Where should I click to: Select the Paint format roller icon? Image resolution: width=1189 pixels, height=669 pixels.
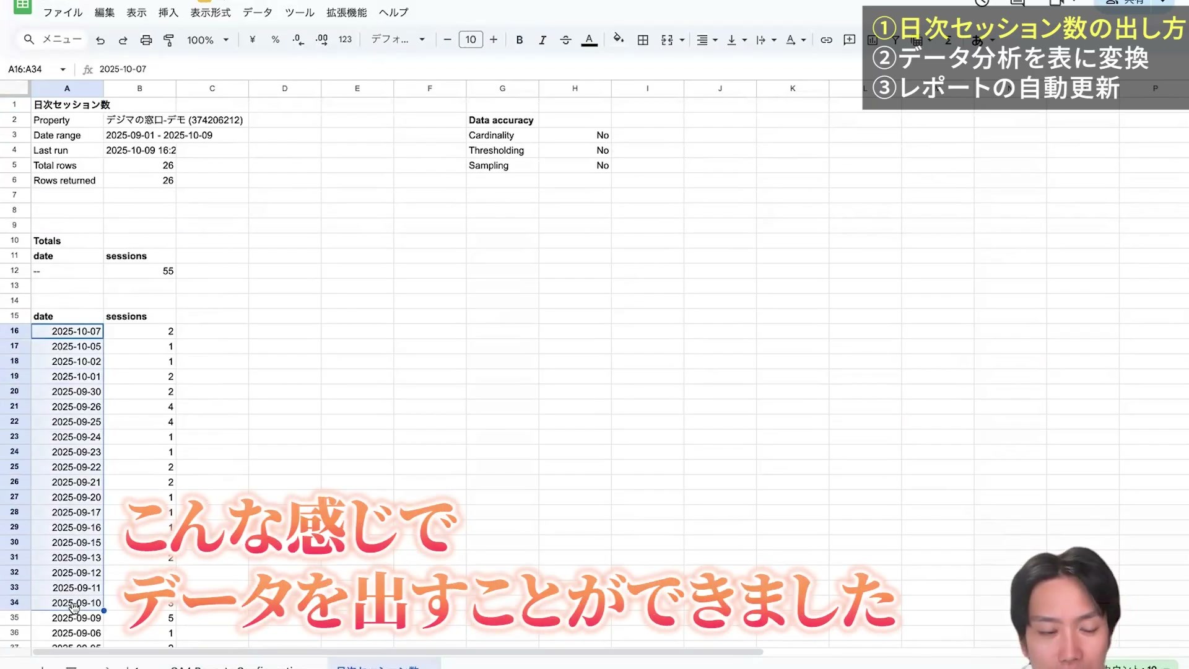point(168,40)
